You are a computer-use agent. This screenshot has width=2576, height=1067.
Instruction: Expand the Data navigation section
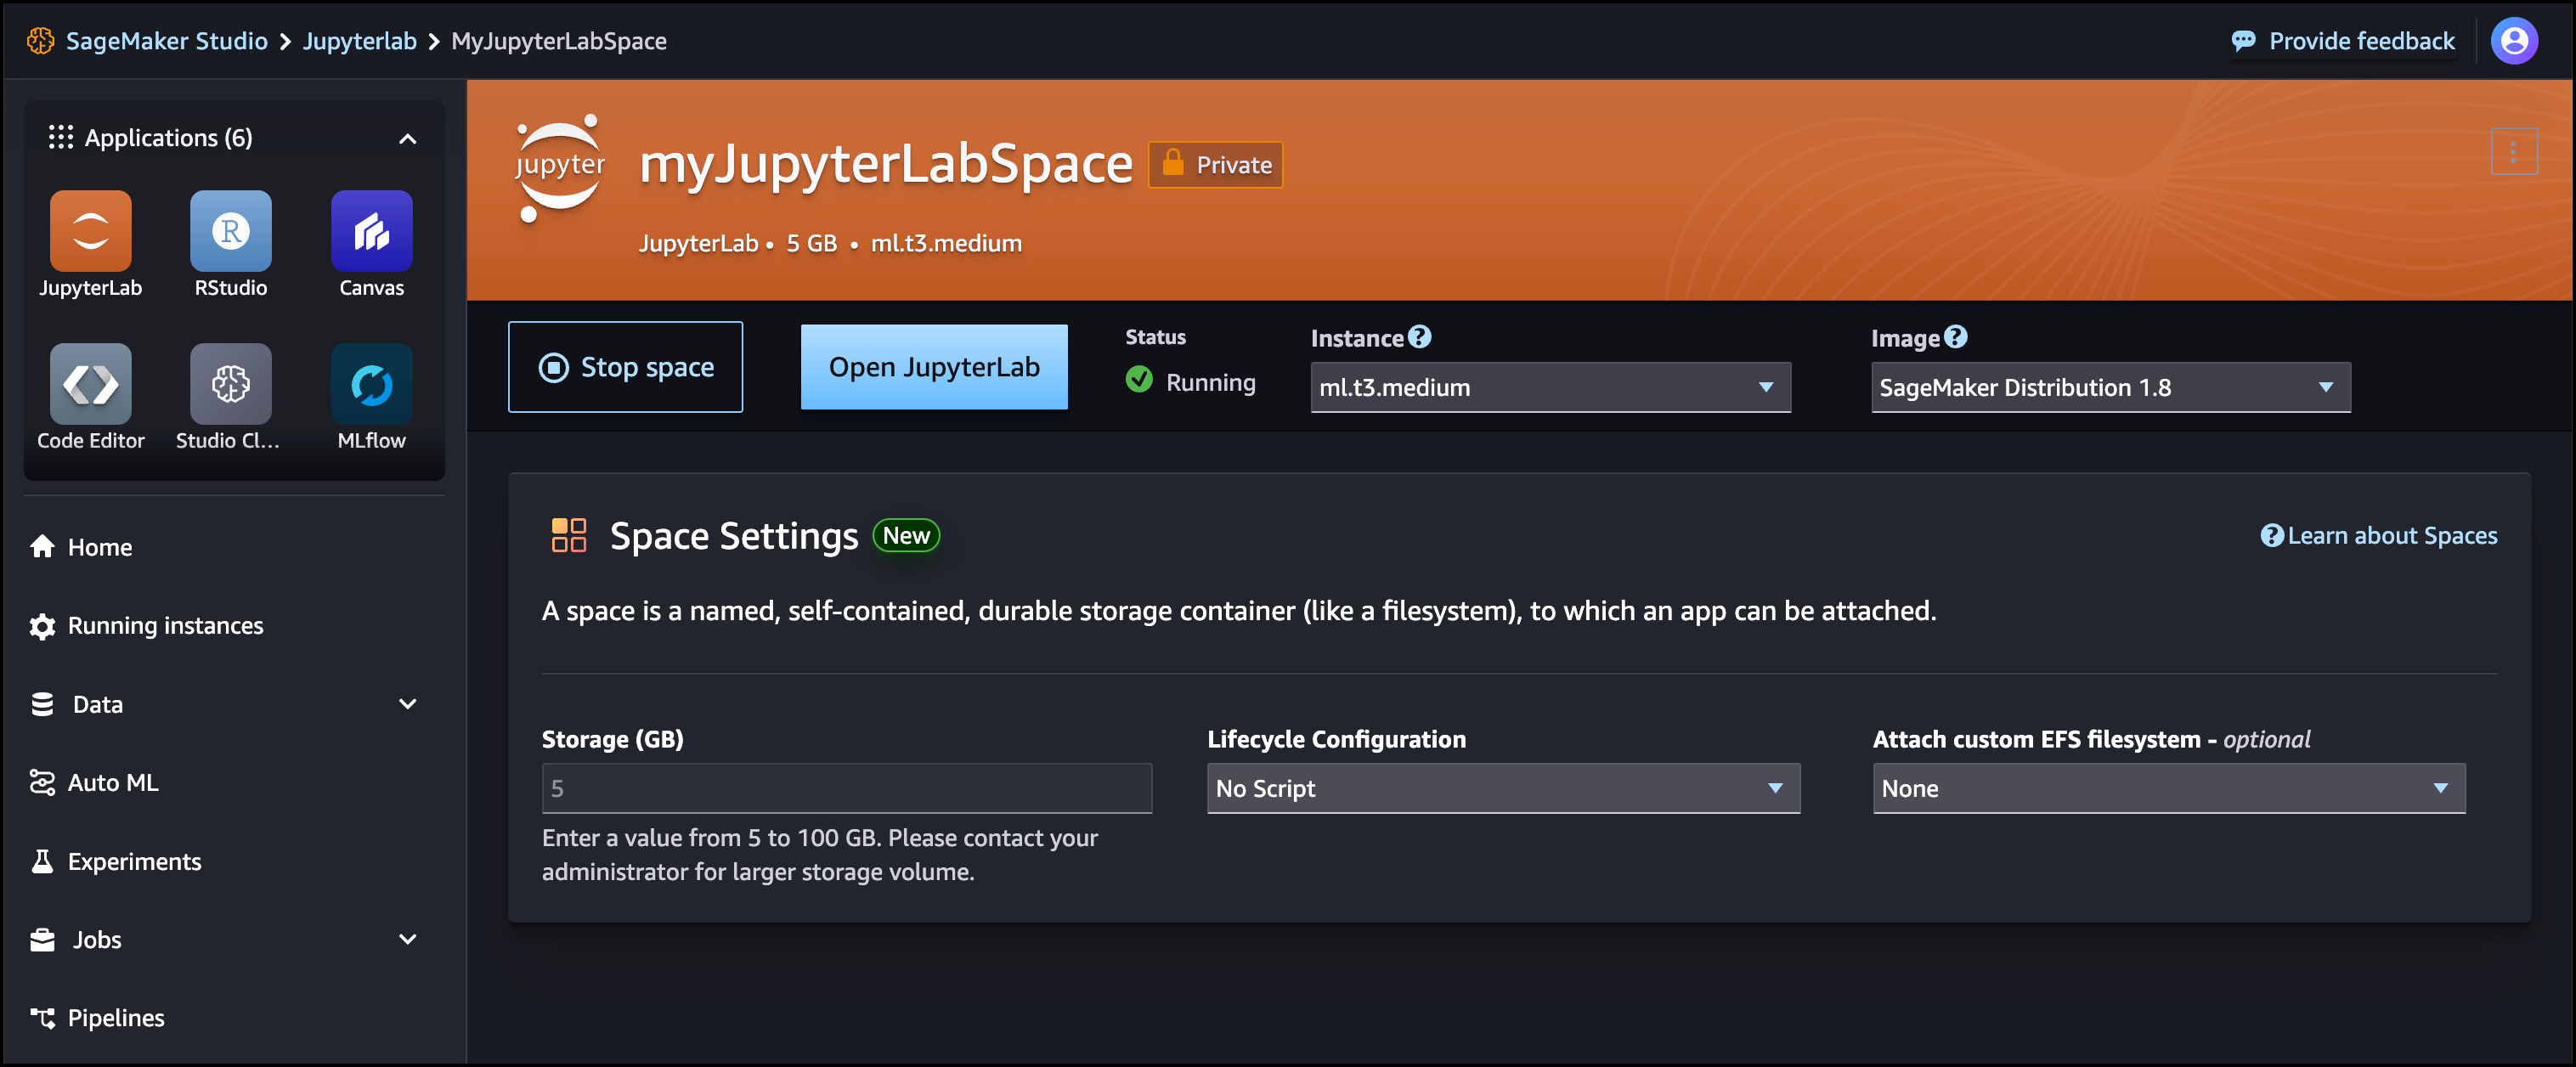pyautogui.click(x=407, y=704)
